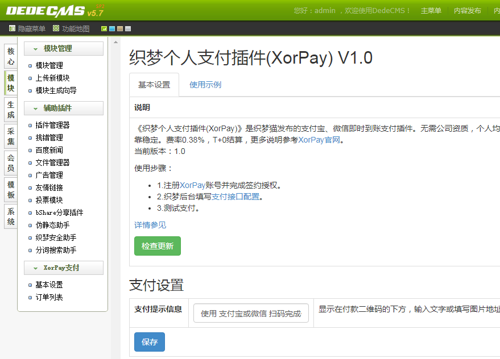Open the 功能地图 function map
The height and width of the screenshot is (359, 500).
pos(71,28)
